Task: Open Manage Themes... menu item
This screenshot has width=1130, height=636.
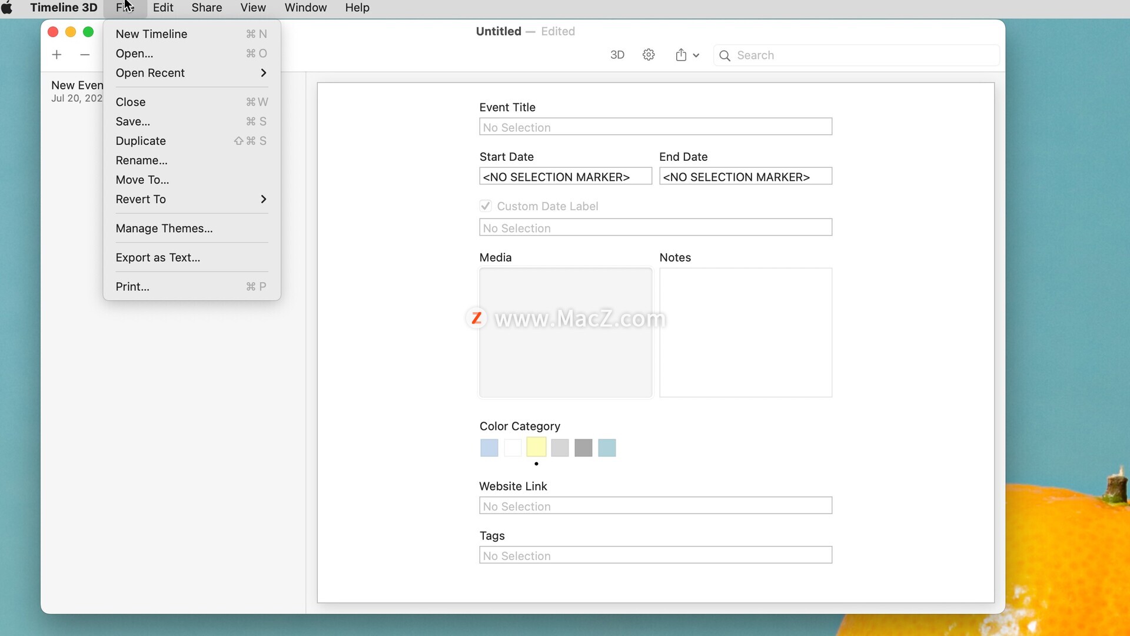Action: (x=191, y=228)
